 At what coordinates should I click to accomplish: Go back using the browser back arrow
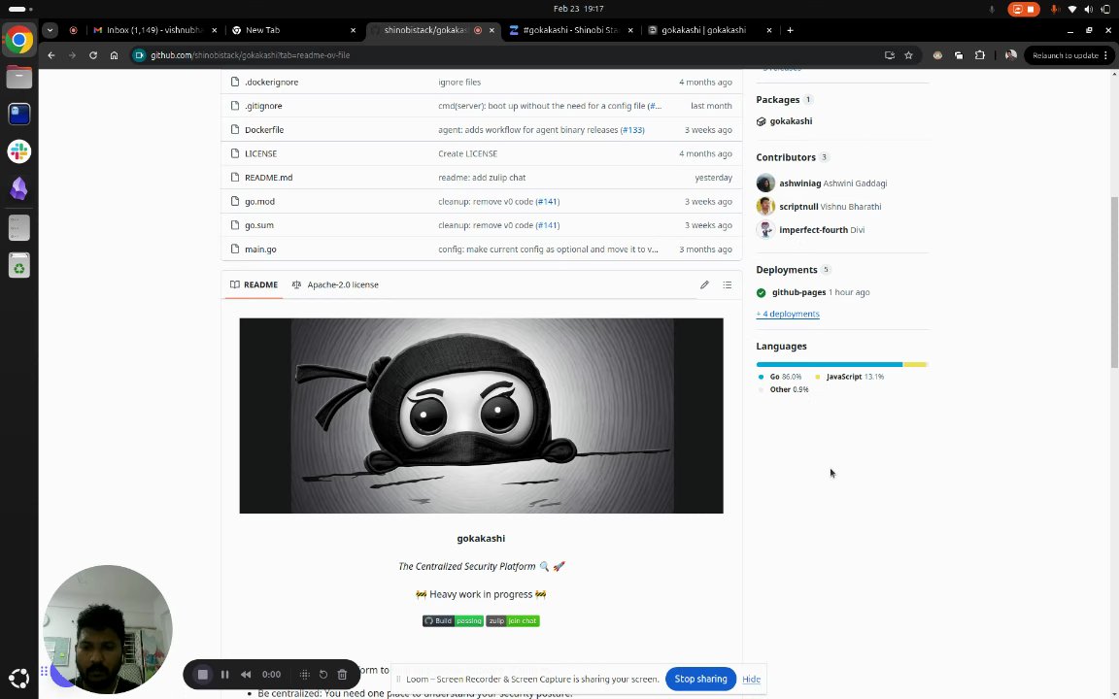click(x=51, y=55)
